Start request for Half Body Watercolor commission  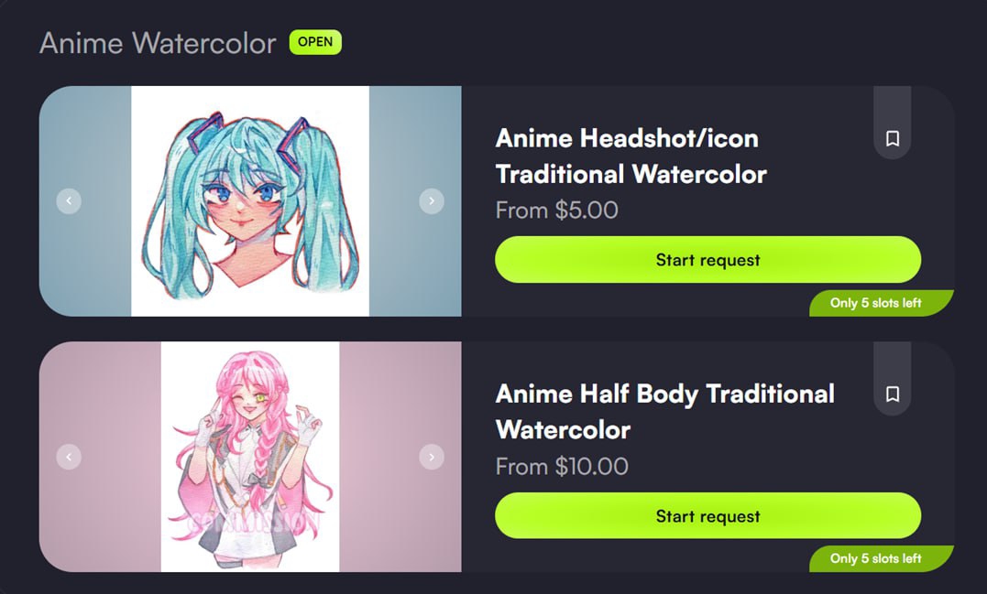pyautogui.click(x=707, y=516)
